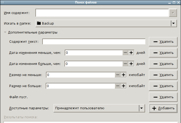Remove 'Дата изменения больше, чем' with Удалить

163,64
